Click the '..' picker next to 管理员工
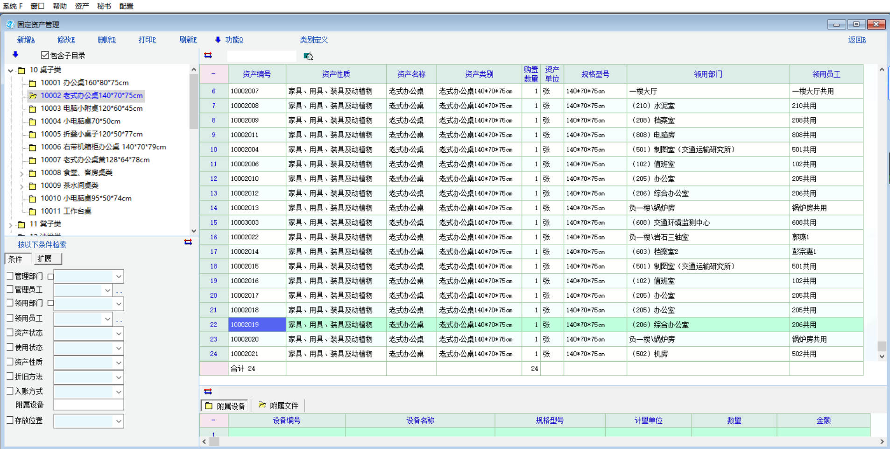The height and width of the screenshot is (449, 890). pos(119,291)
